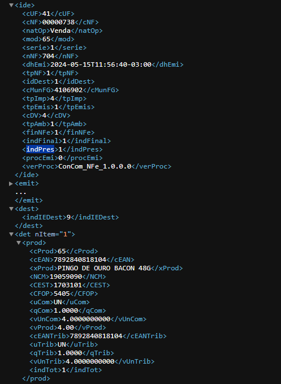Select the CFOP value 5405
The height and width of the screenshot is (384, 281).
(62, 294)
